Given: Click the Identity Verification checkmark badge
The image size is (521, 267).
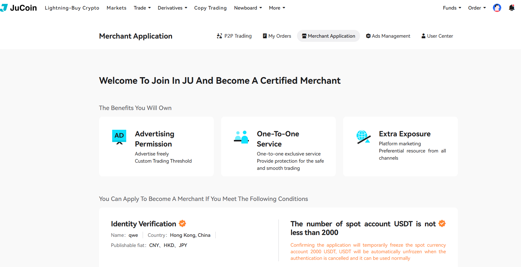Looking at the screenshot, I should [182, 223].
